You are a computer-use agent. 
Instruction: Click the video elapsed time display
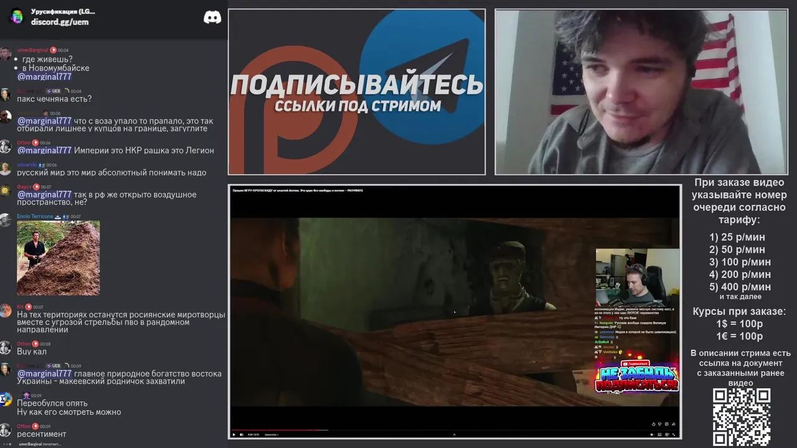[x=254, y=434]
